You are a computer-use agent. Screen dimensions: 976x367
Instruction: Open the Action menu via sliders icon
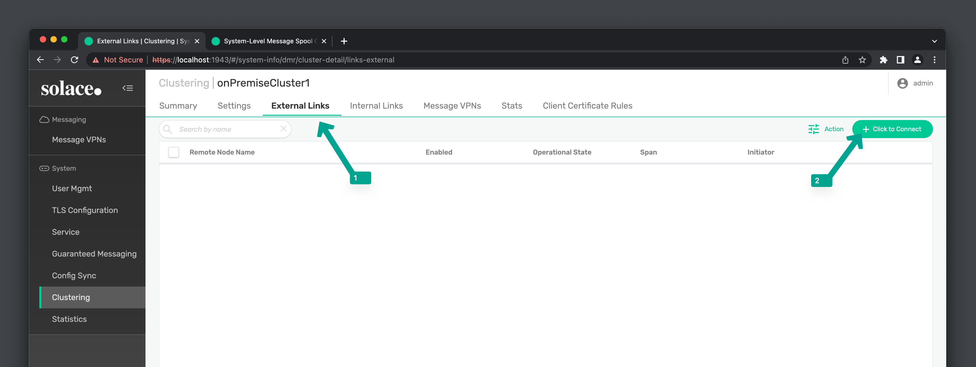coord(814,129)
